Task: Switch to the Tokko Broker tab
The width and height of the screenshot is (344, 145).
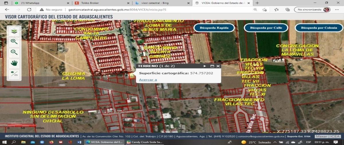Action: (x=101, y=3)
